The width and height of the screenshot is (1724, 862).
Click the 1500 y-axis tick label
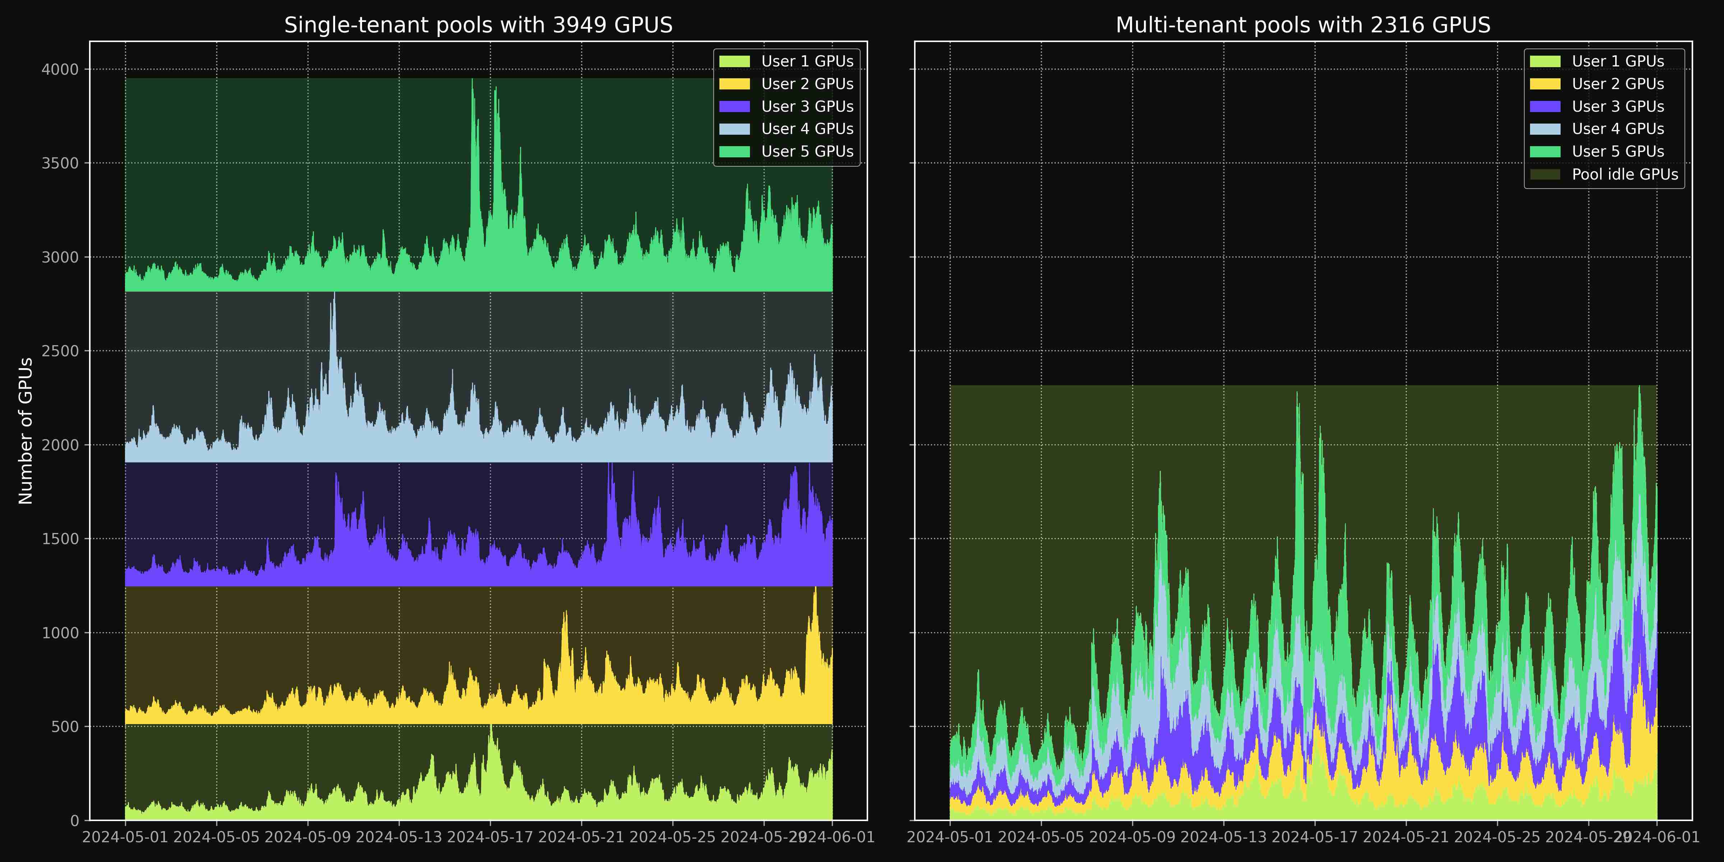coord(60,539)
